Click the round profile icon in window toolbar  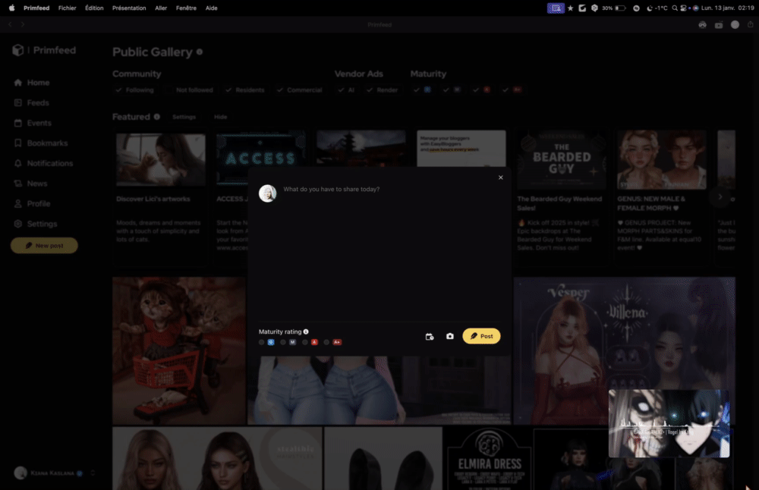735,25
